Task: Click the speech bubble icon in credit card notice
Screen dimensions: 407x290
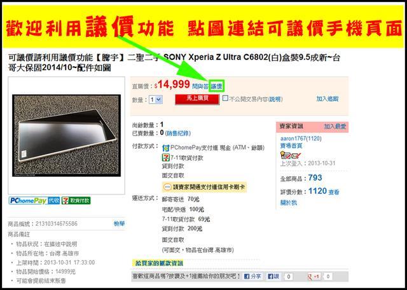Action: [x=168, y=187]
